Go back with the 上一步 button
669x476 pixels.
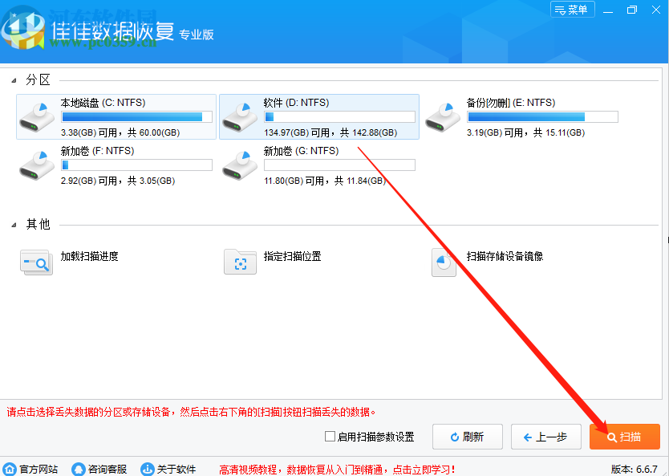(x=545, y=437)
